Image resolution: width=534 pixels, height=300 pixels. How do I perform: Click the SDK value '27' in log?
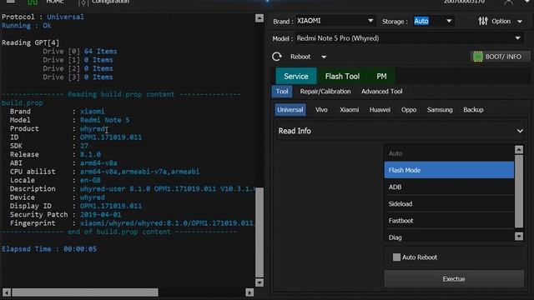coord(84,146)
